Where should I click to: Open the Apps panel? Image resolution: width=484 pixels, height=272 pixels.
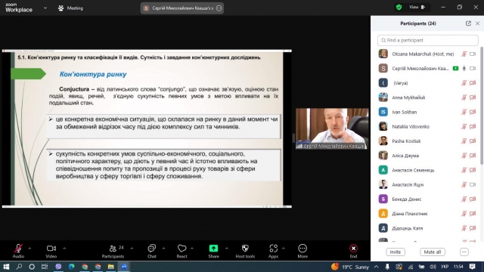click(273, 251)
